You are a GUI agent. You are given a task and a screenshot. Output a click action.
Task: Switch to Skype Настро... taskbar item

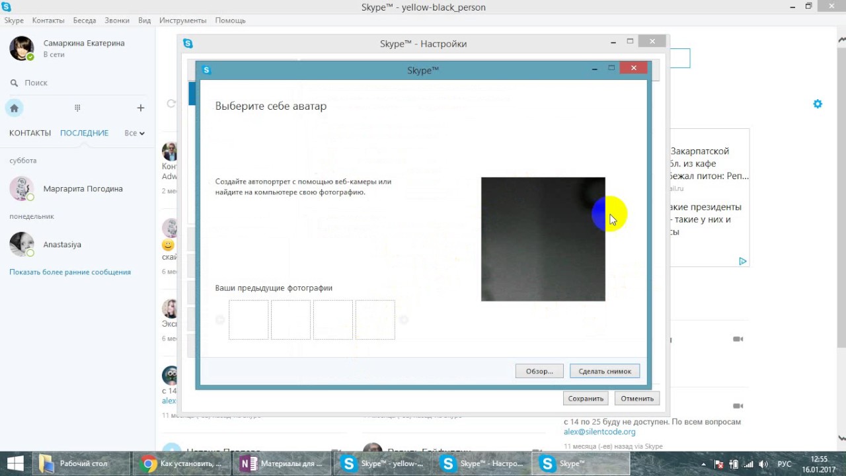click(482, 463)
